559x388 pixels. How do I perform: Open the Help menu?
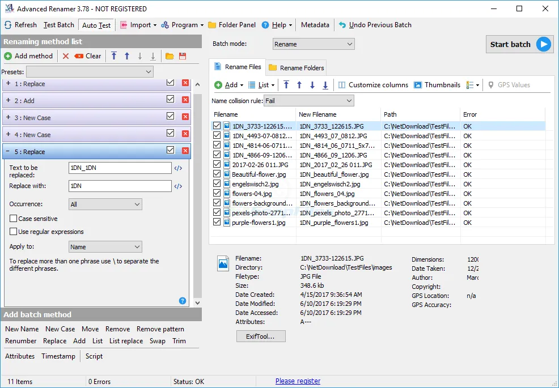click(277, 25)
